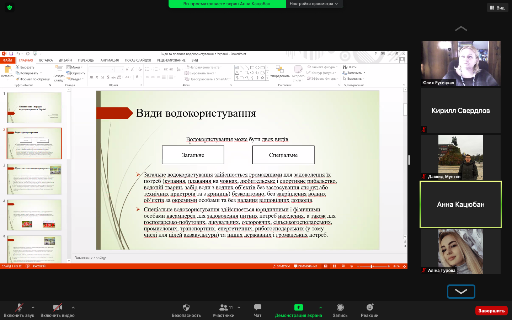Click the Заменить replace button
The height and width of the screenshot is (320, 512).
click(354, 73)
